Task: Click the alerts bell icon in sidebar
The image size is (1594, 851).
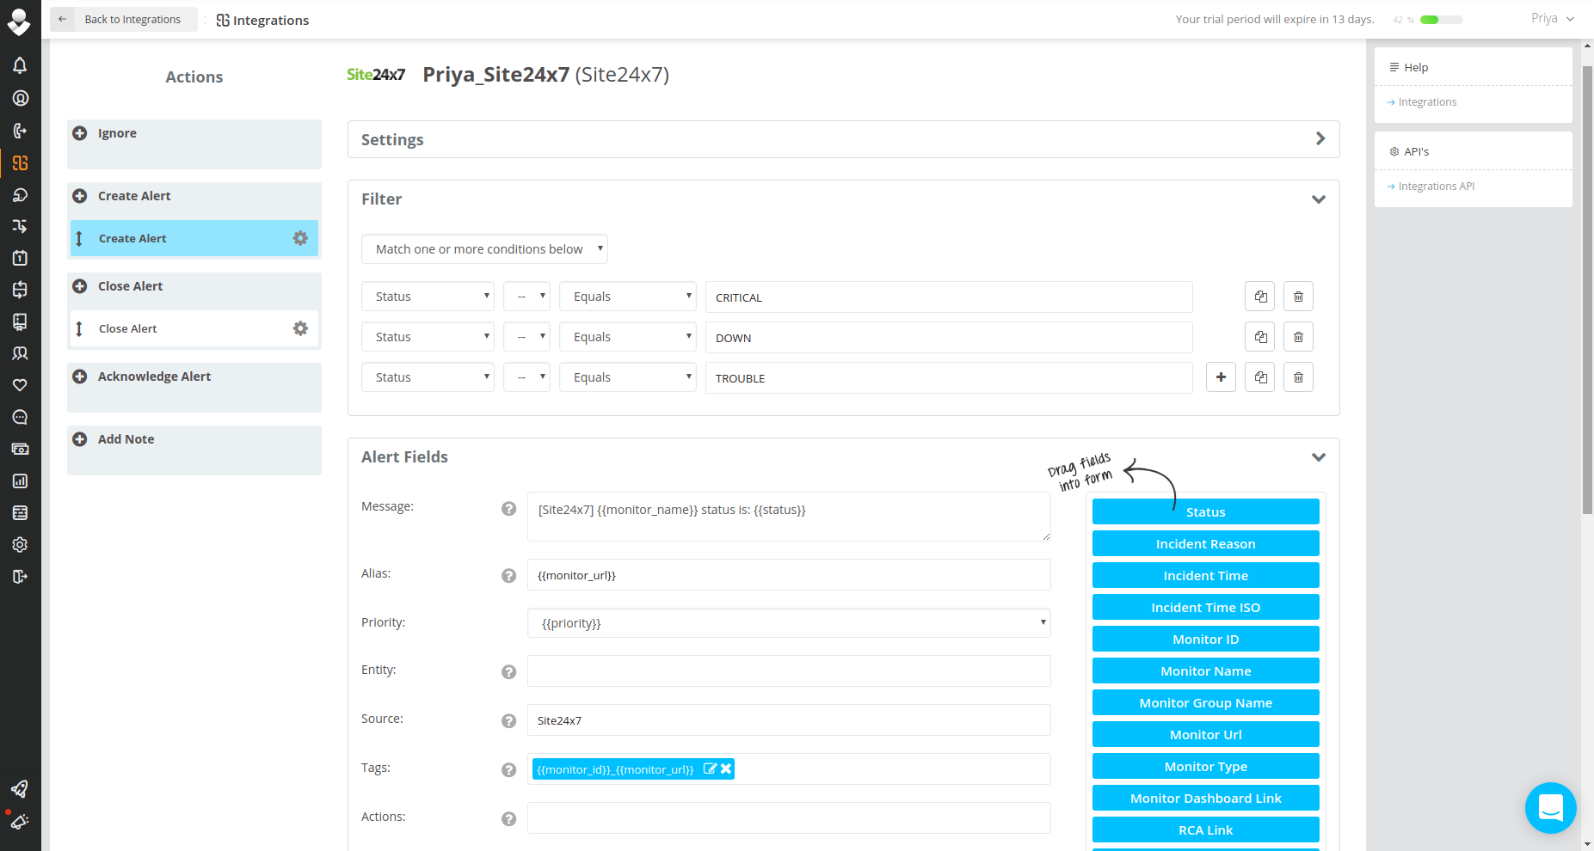Action: pyautogui.click(x=20, y=65)
